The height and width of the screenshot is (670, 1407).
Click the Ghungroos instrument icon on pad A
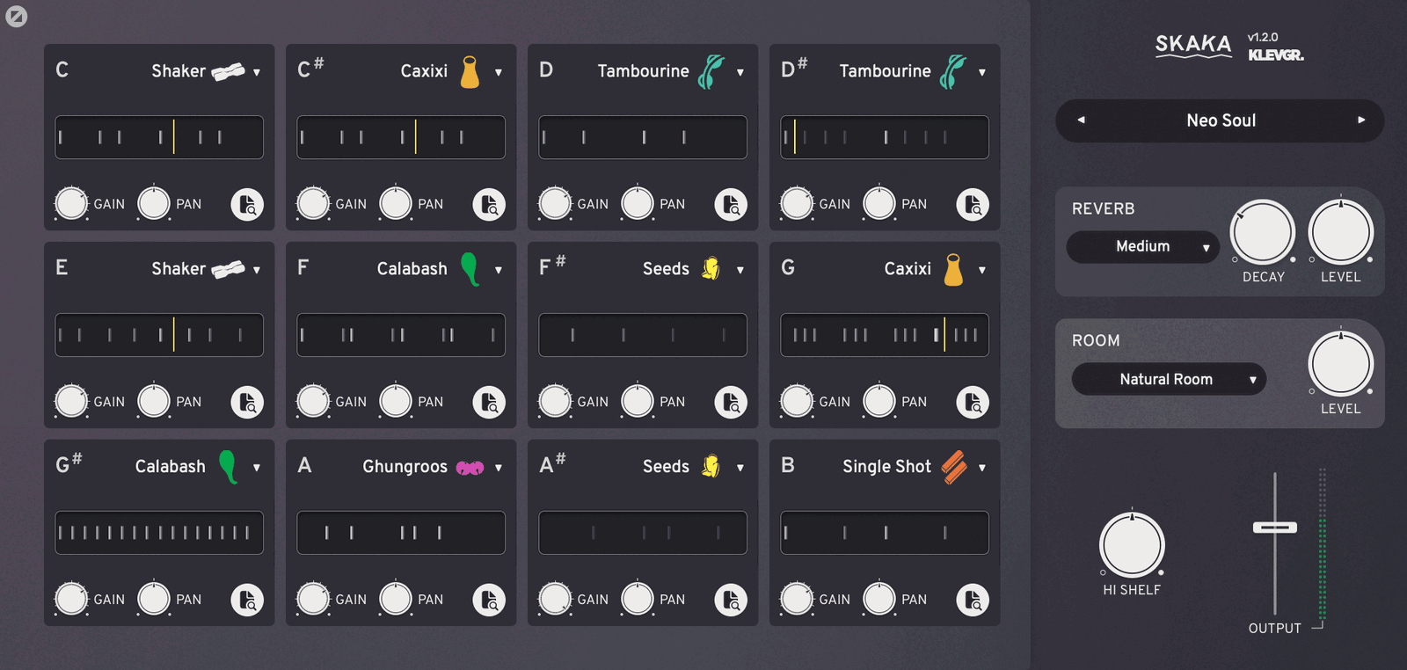tap(470, 468)
